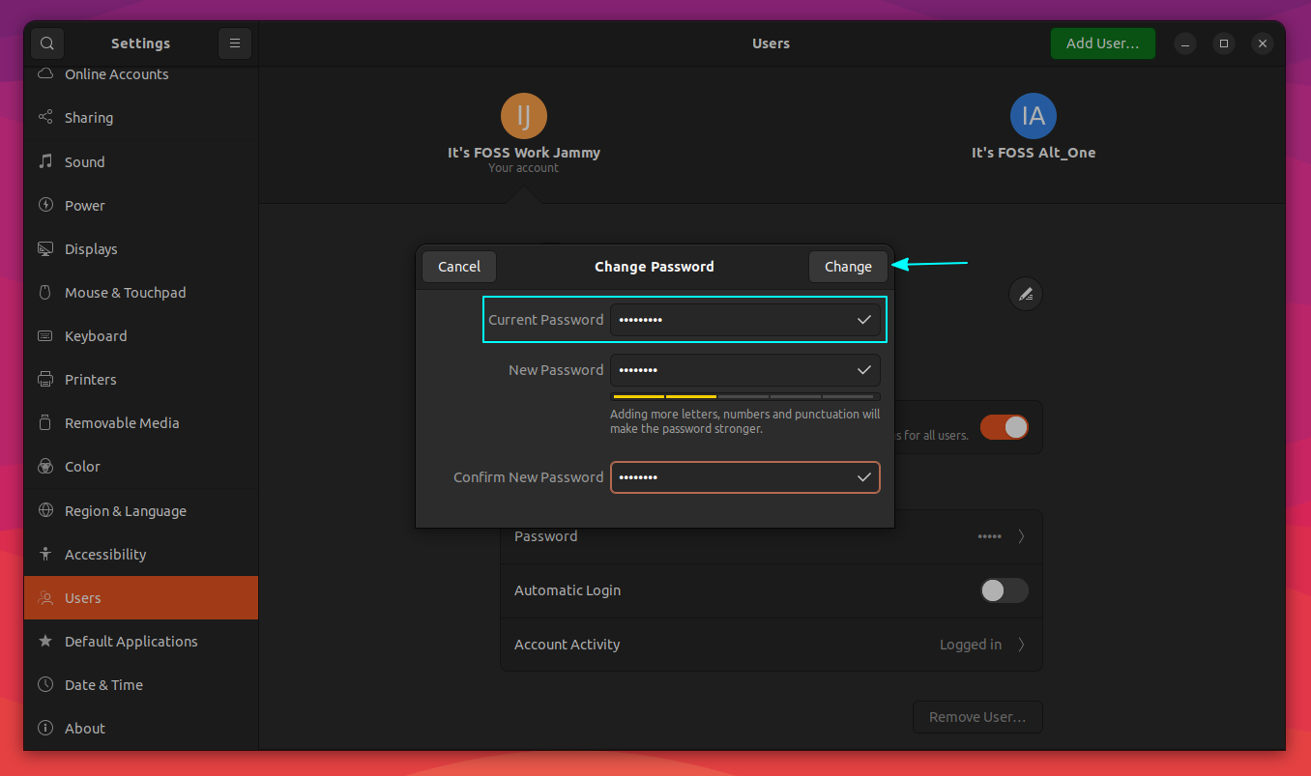Click the Sharing icon in sidebar
The width and height of the screenshot is (1311, 776).
click(45, 118)
